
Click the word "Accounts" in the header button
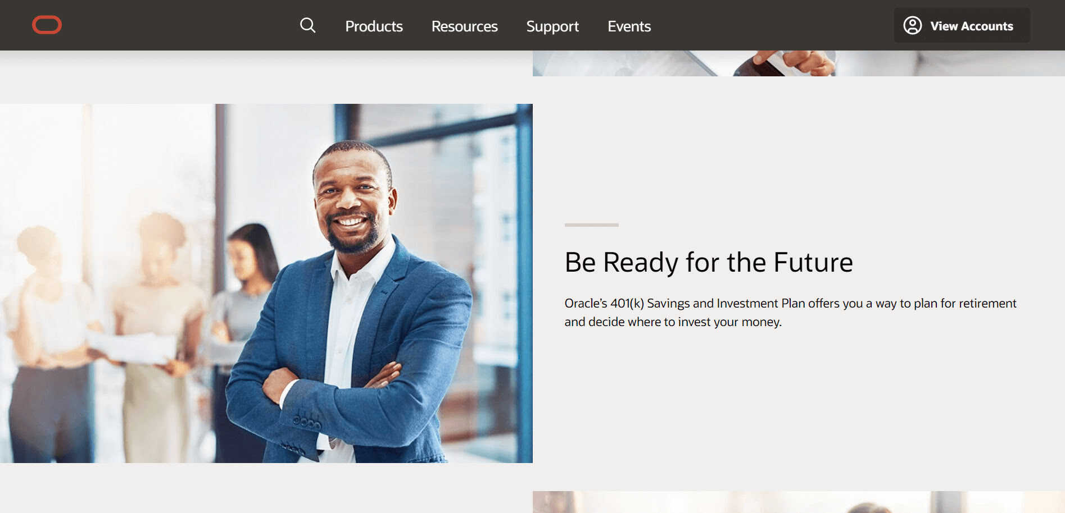pos(987,26)
